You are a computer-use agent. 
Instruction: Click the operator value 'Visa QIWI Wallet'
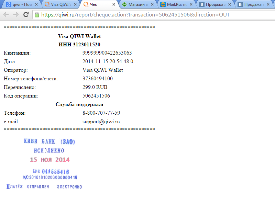[x=102, y=70]
